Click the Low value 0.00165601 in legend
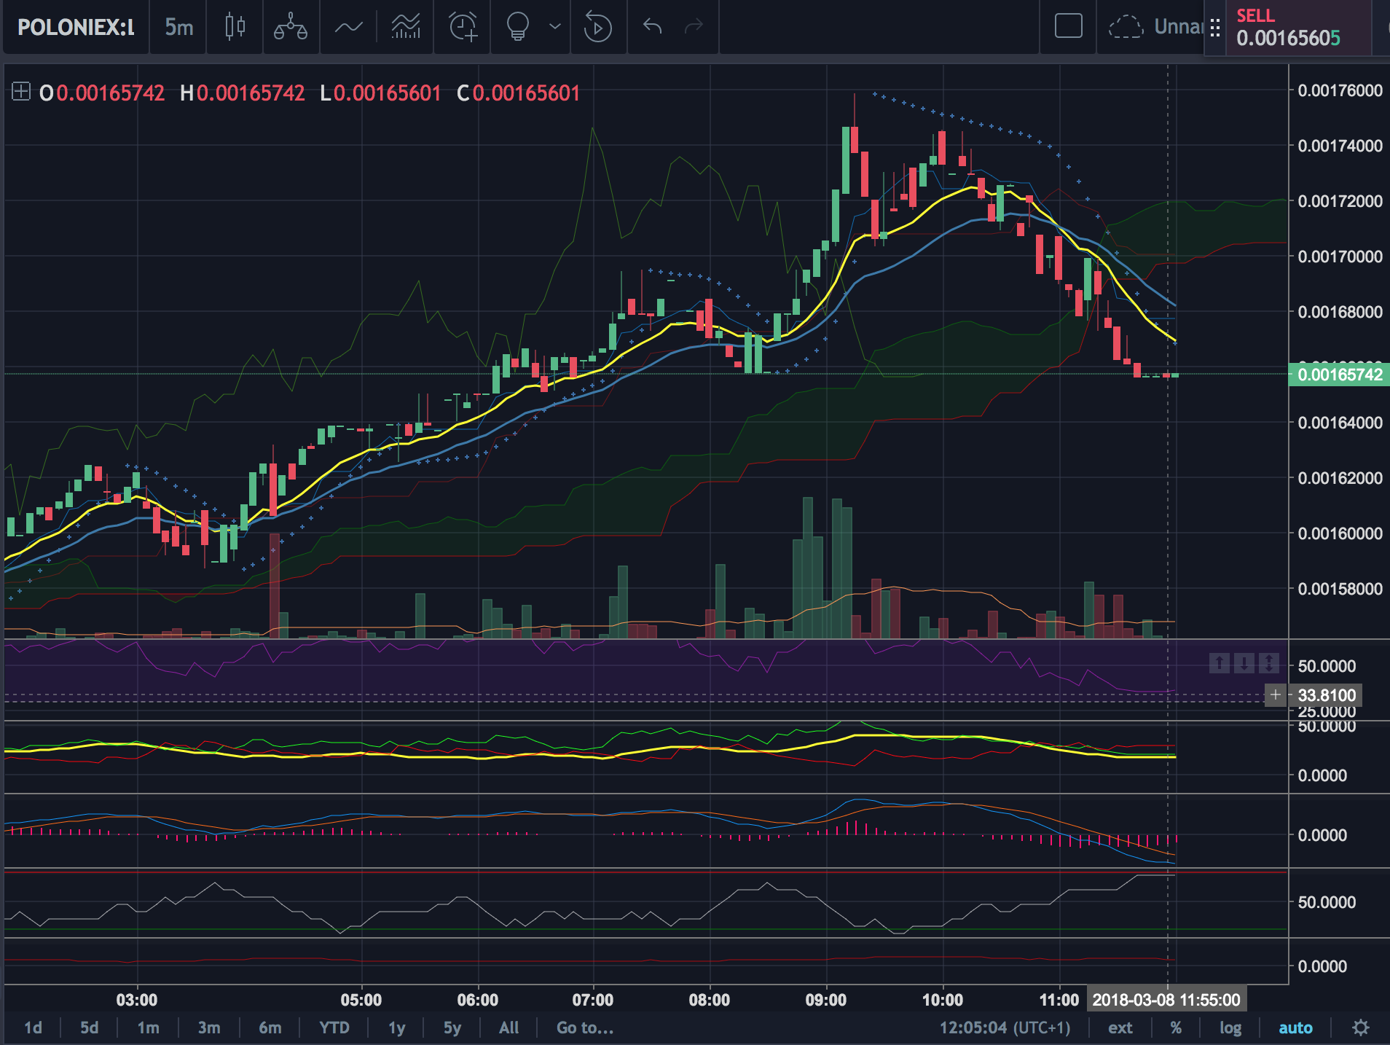The height and width of the screenshot is (1045, 1390). pos(388,93)
